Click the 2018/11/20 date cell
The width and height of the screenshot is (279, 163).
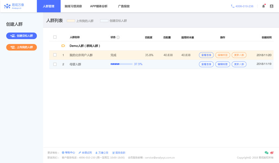point(264,55)
